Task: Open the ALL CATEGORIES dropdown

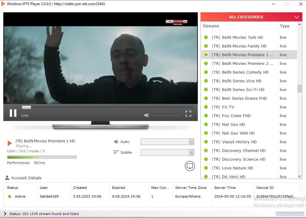Action: pyautogui.click(x=251, y=17)
